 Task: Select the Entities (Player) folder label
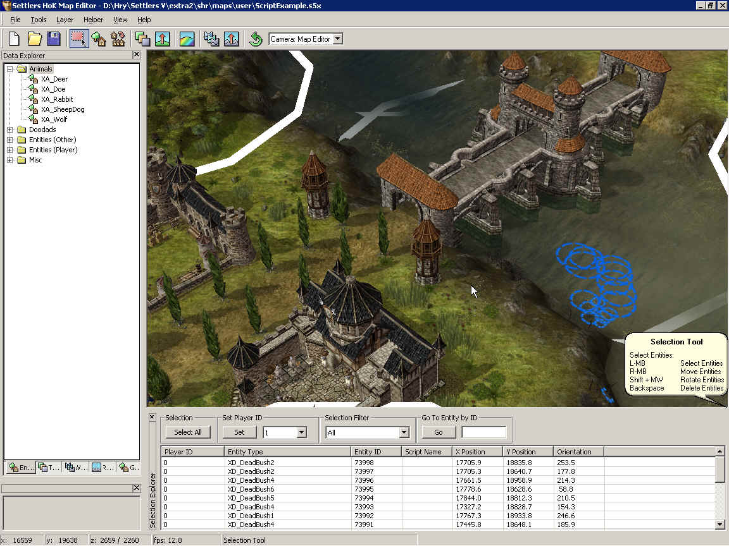pyautogui.click(x=53, y=150)
